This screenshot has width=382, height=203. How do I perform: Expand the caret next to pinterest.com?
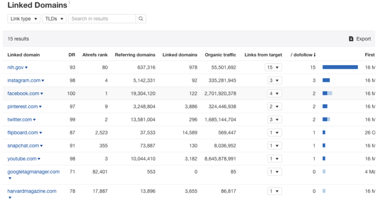point(40,107)
